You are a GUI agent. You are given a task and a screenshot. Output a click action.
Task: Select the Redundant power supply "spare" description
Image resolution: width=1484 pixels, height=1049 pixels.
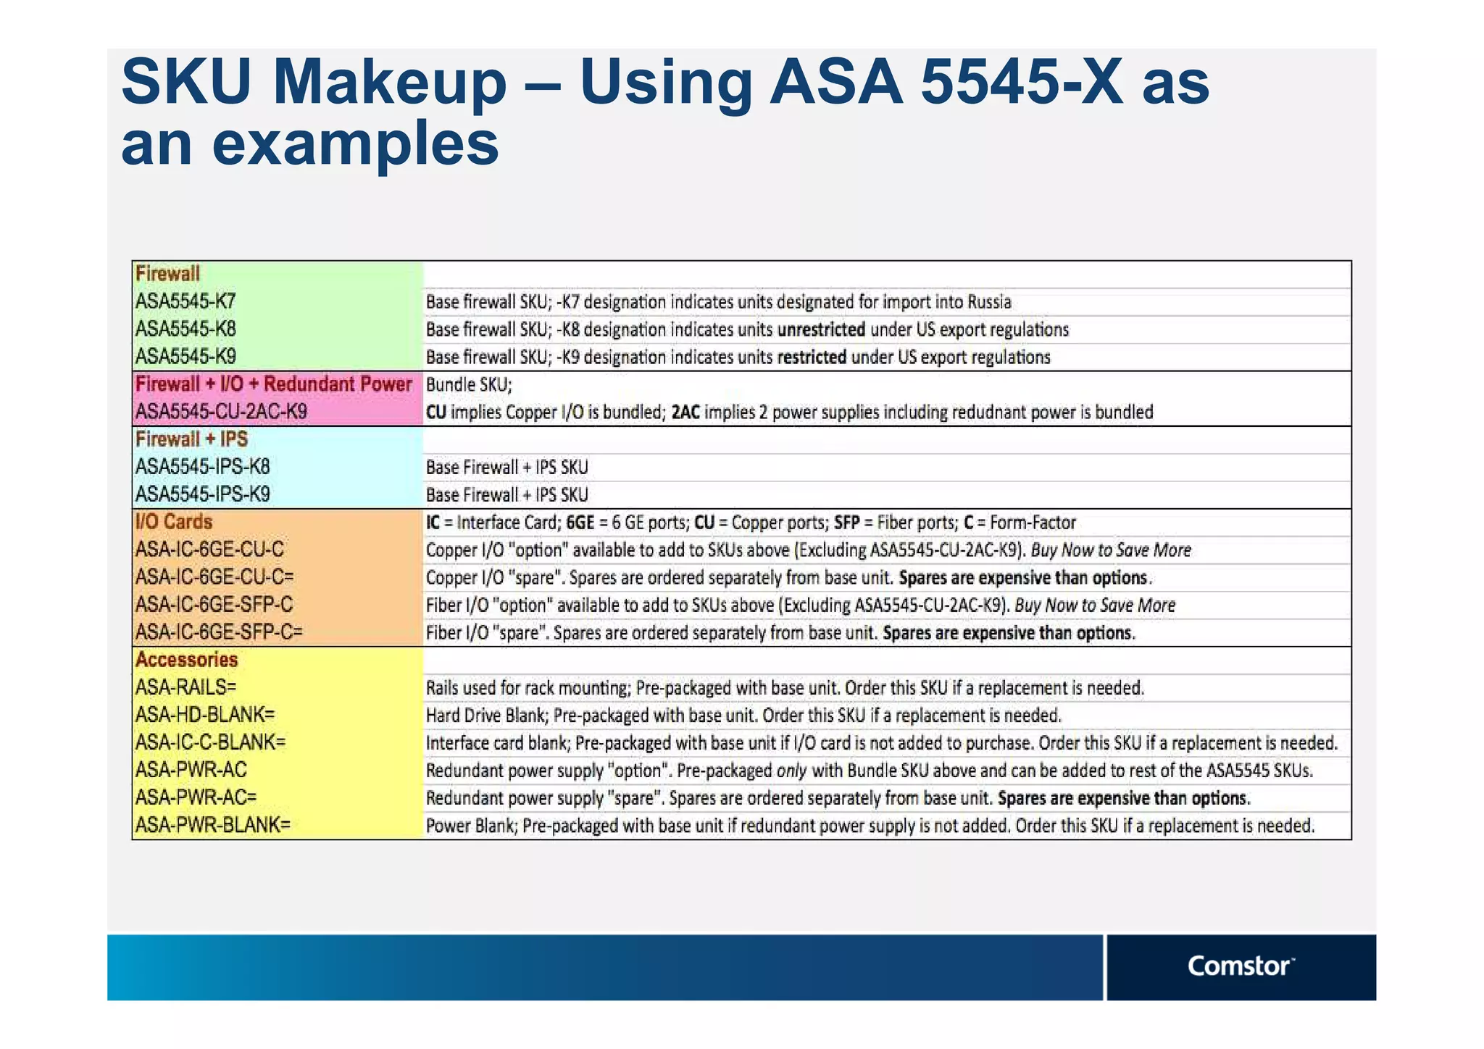[x=838, y=797]
